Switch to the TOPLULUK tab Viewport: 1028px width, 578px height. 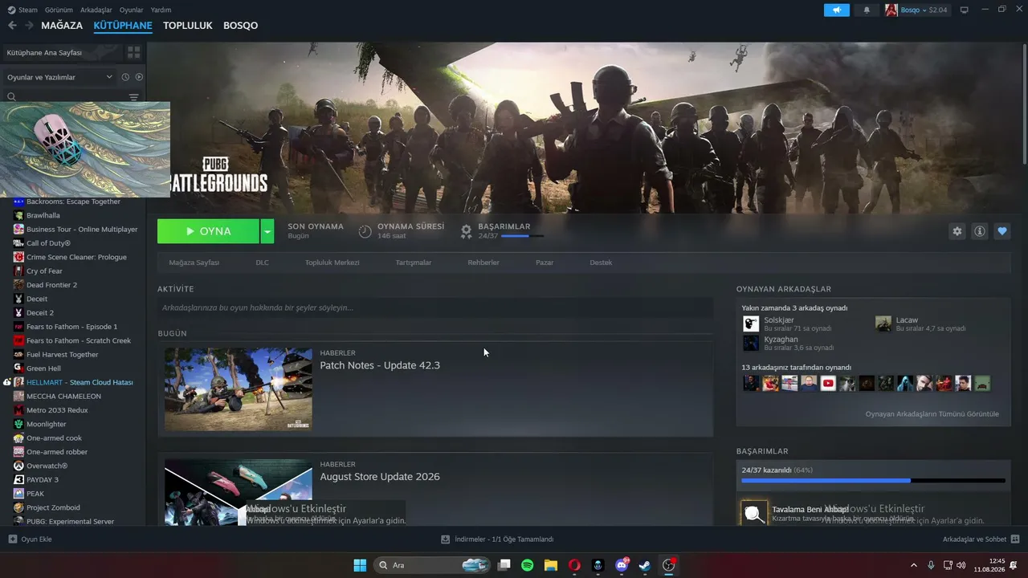tap(188, 26)
